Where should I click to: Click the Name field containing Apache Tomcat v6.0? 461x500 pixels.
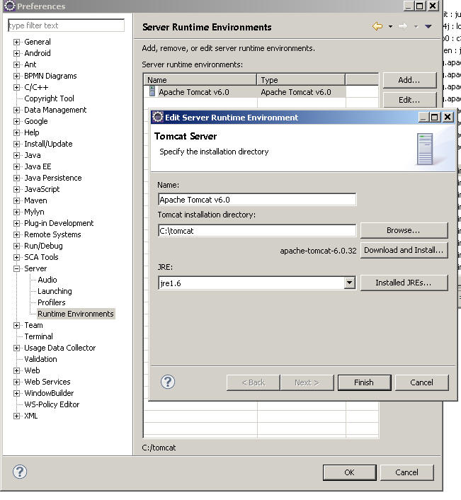(x=257, y=200)
